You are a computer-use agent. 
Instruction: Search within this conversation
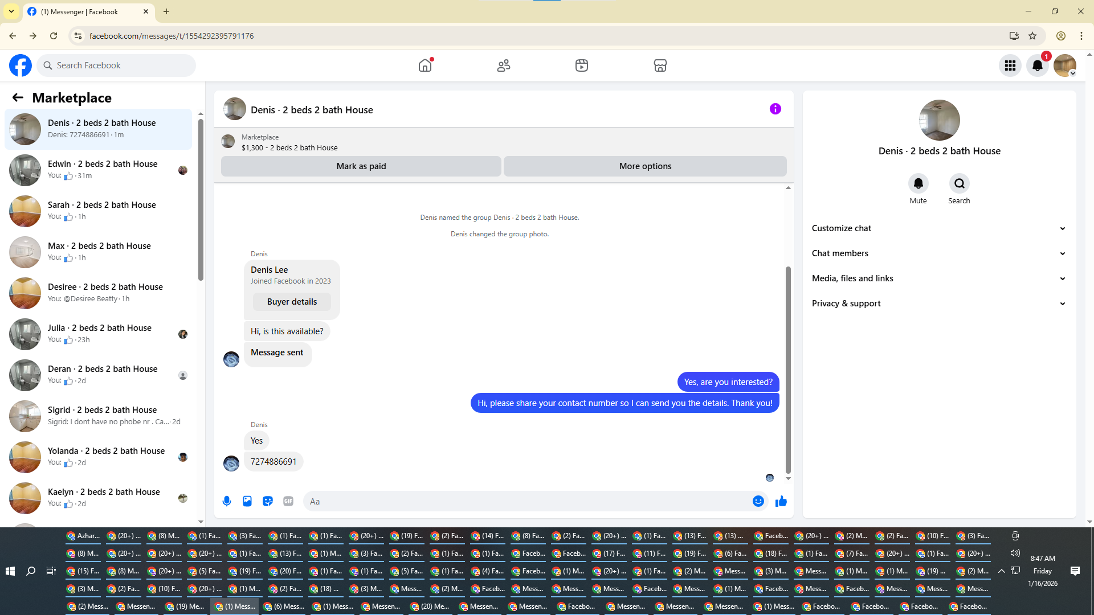pos(959,183)
